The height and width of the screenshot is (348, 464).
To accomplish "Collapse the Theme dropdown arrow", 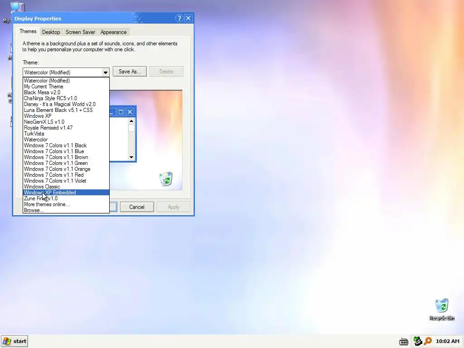I will [105, 72].
